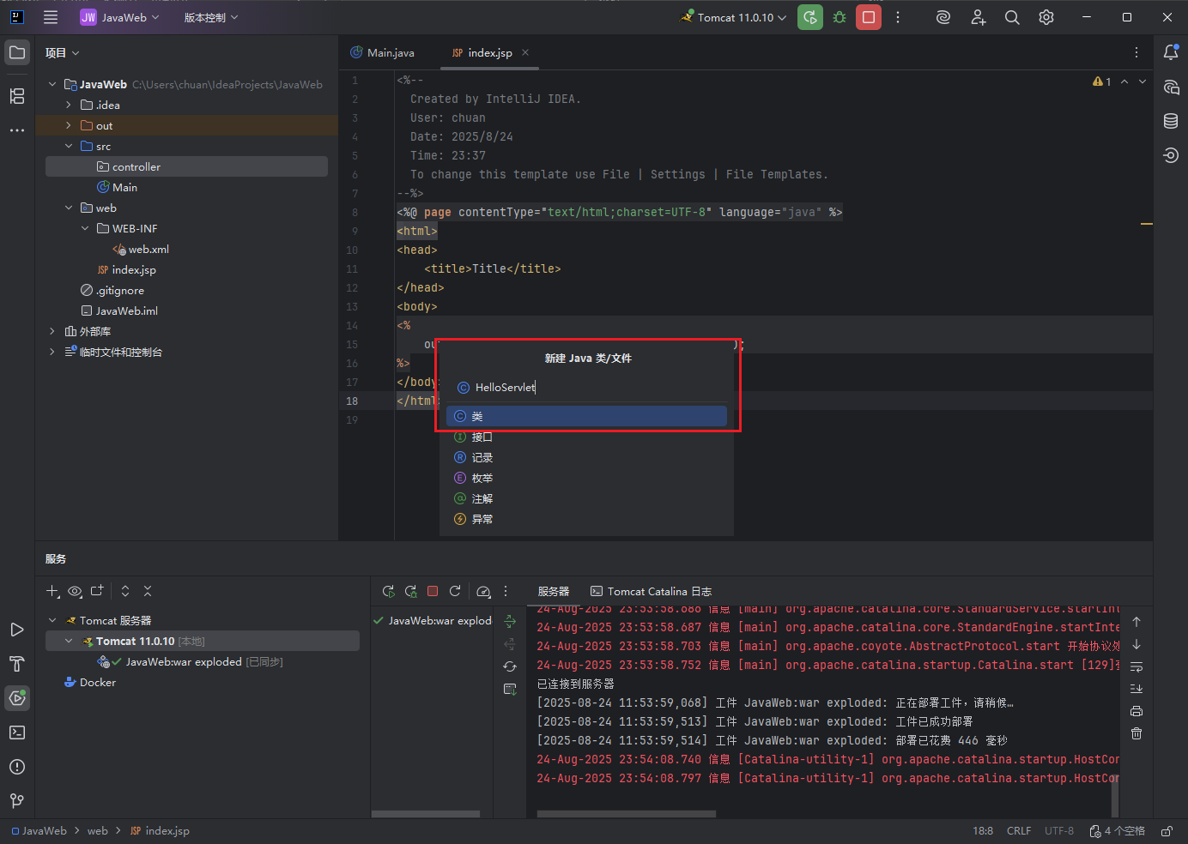
Task: Expand the 外部库 node
Action: click(52, 331)
